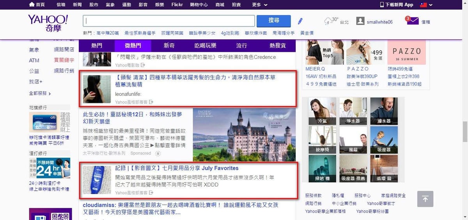Click the phone icon for 下載新聞 App
The width and height of the screenshot is (468, 220).
tap(382, 5)
